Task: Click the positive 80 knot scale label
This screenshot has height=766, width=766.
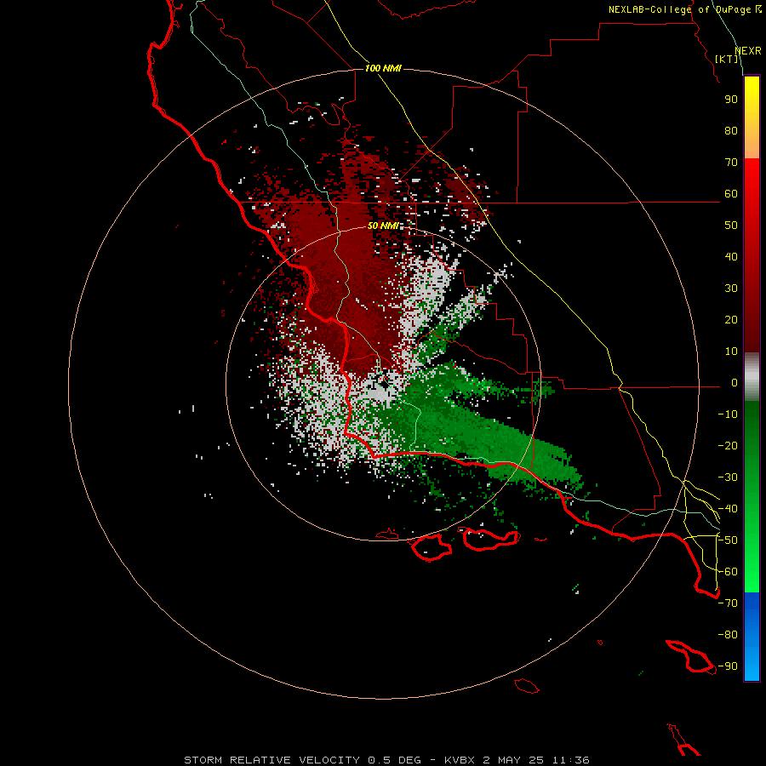Action: [x=731, y=131]
